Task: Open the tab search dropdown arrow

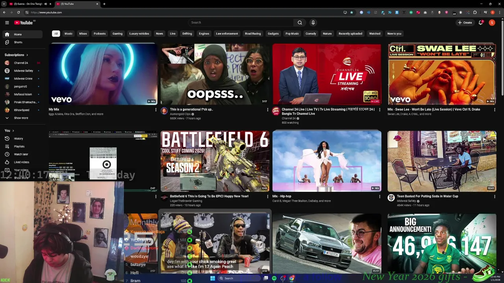Action: (x=4, y=4)
